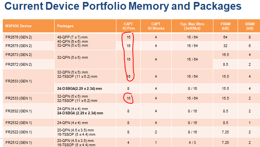The height and width of the screenshot is (147, 260).
Task: Click max buttons '8 / 16' for FR2632
Action: point(192,111)
